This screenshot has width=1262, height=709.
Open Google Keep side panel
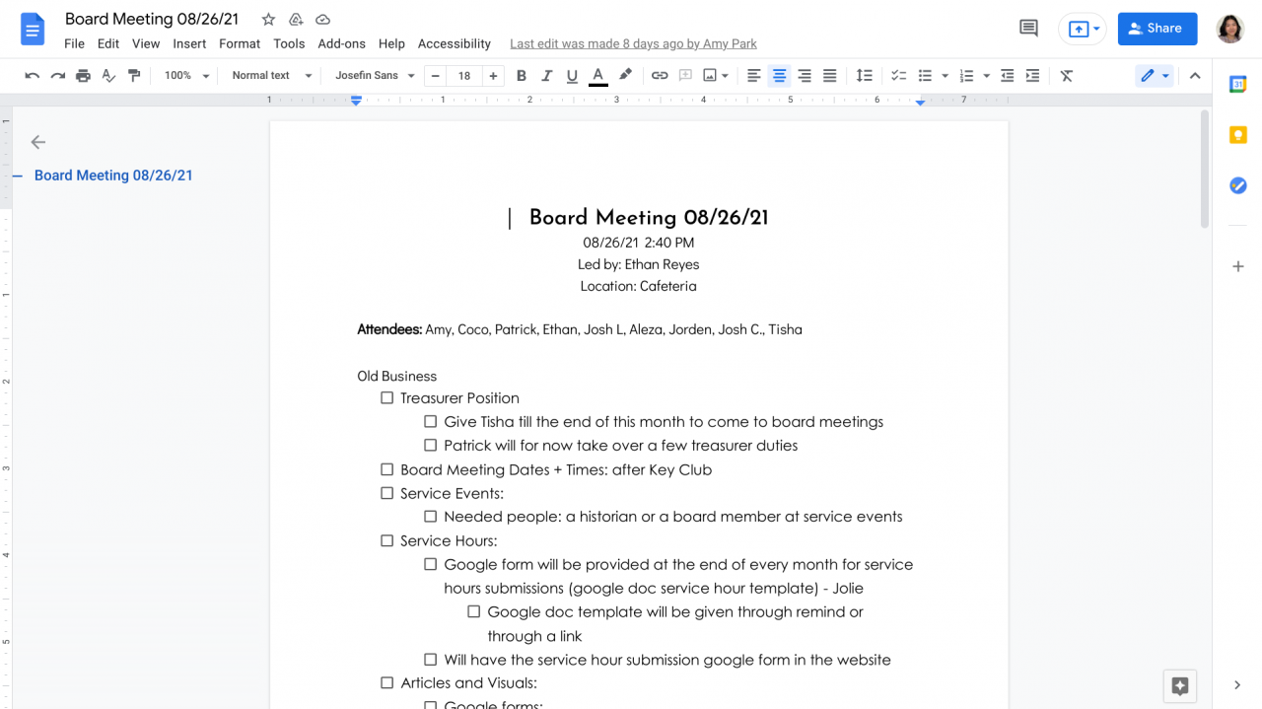[1238, 135]
